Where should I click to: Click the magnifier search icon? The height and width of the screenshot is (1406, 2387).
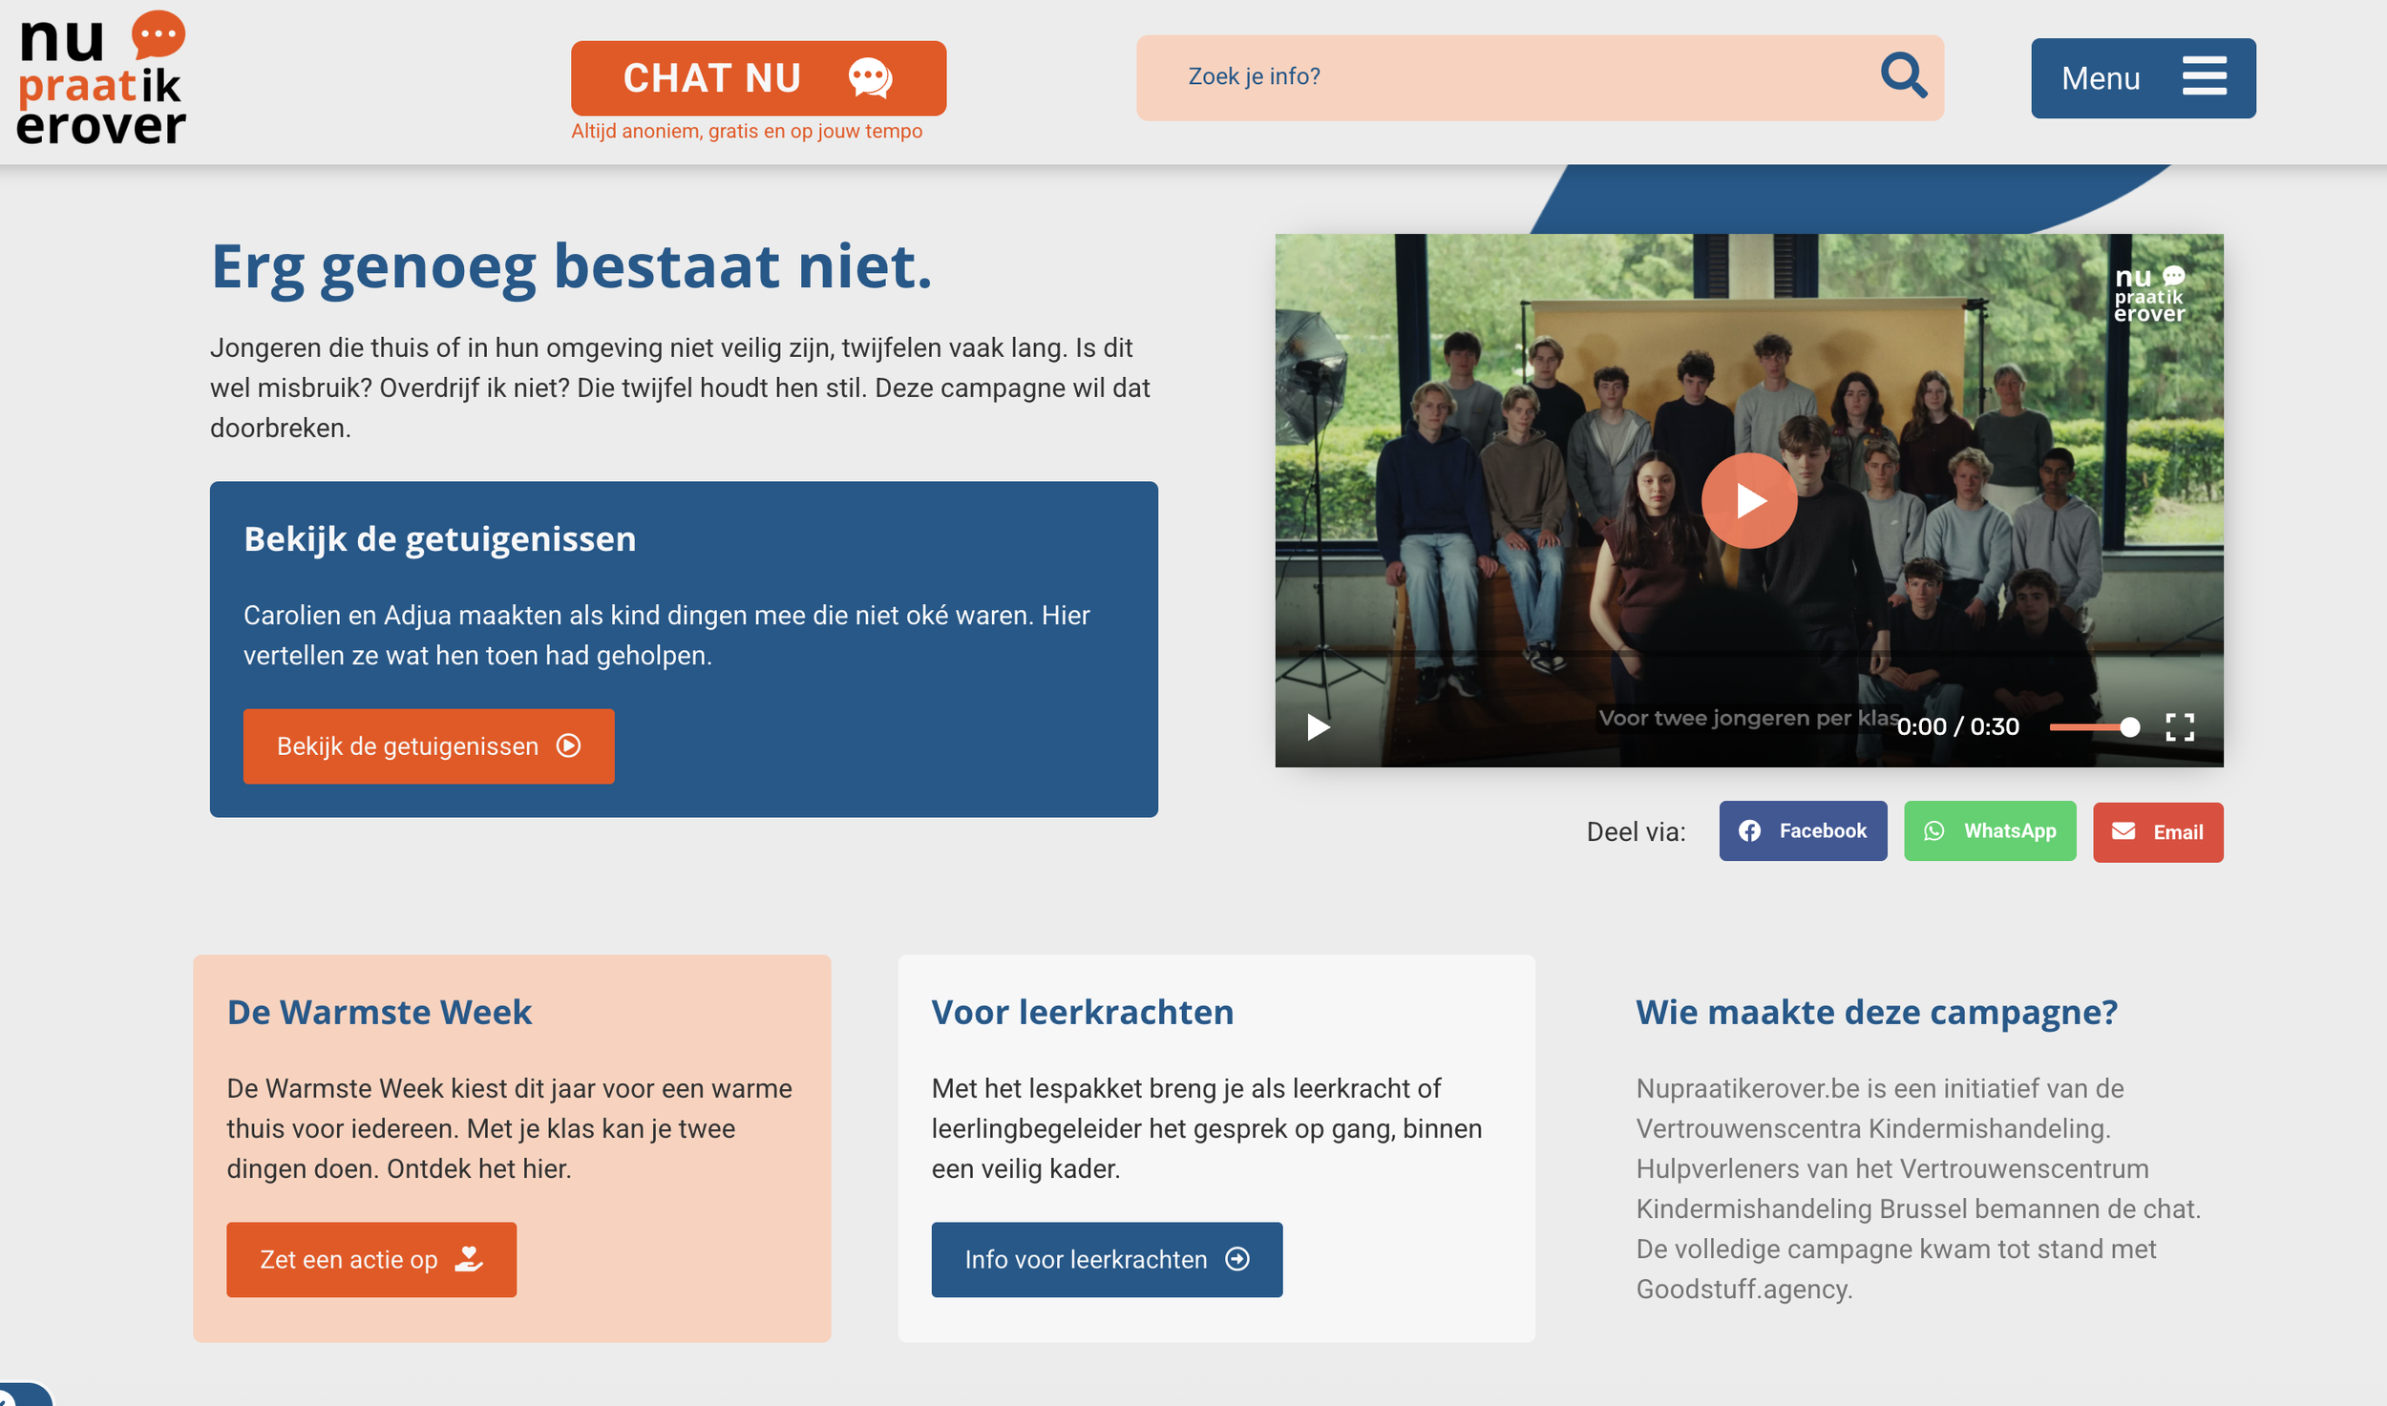pyautogui.click(x=1903, y=76)
